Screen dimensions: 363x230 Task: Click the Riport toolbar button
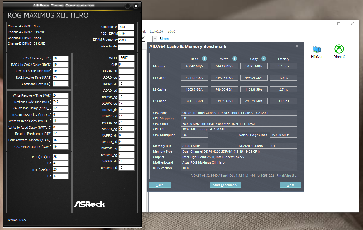(x=161, y=38)
